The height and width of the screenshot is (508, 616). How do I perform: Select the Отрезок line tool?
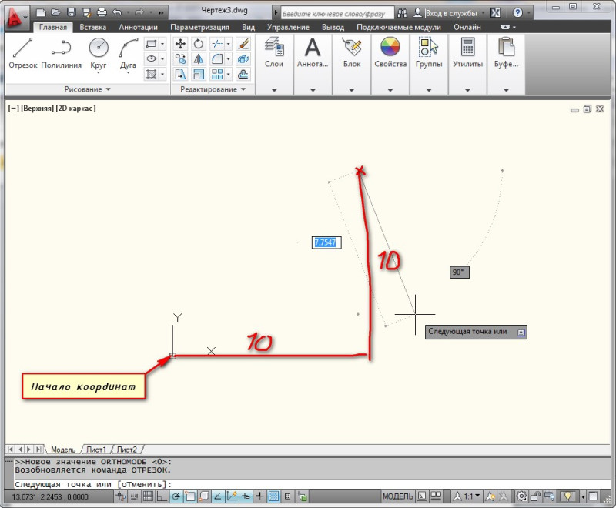(x=23, y=53)
